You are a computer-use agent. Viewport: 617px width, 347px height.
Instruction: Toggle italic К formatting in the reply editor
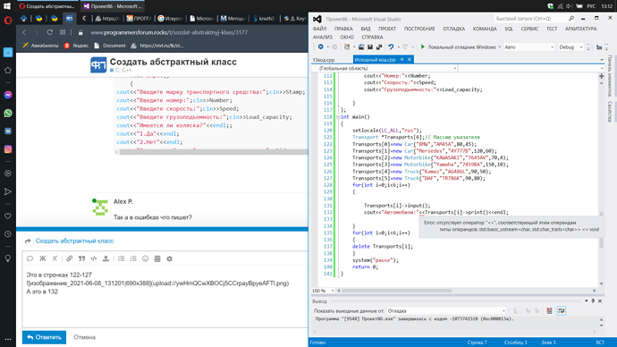[55, 258]
